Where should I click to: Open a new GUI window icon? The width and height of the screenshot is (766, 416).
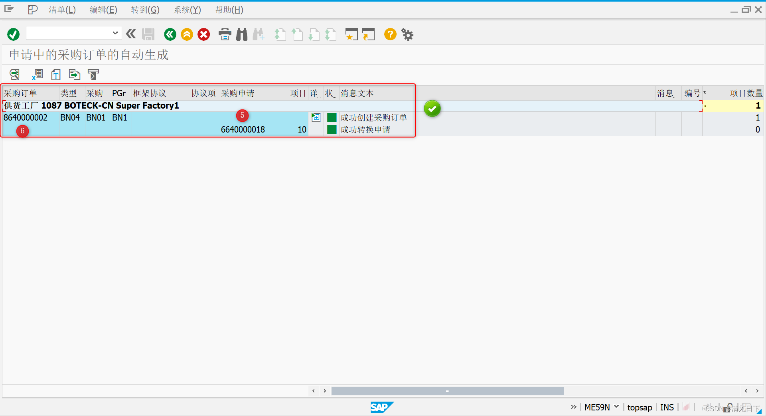click(x=351, y=34)
